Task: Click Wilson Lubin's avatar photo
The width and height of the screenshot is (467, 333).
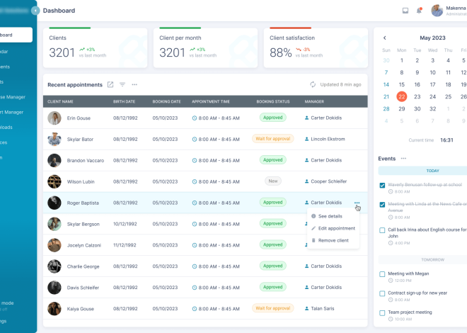Action: coord(54,181)
